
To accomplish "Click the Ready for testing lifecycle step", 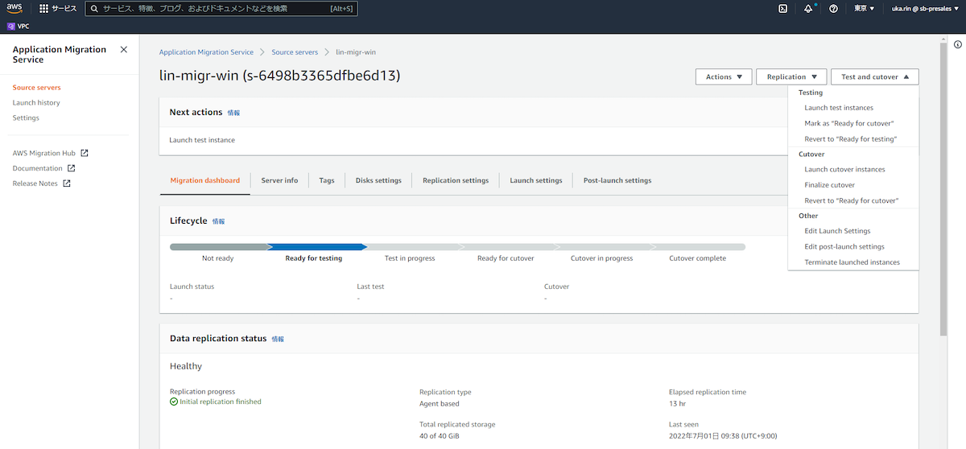I will 313,258.
